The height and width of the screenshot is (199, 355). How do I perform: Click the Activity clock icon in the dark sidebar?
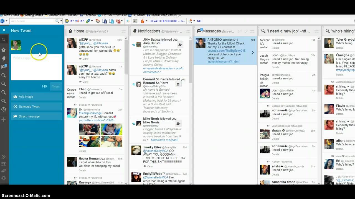coord(4,109)
